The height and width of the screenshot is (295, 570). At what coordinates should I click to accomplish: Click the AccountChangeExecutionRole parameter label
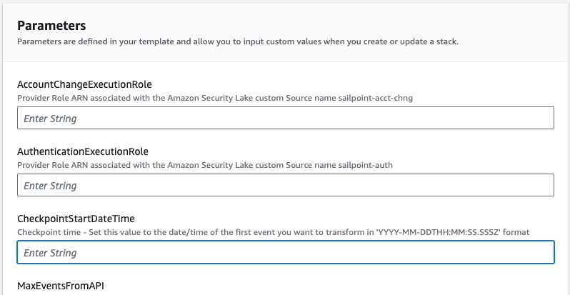point(84,84)
